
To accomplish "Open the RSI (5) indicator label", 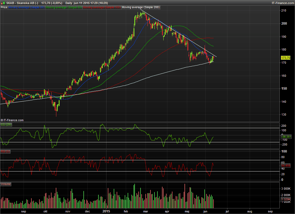I will click(x=5, y=151).
